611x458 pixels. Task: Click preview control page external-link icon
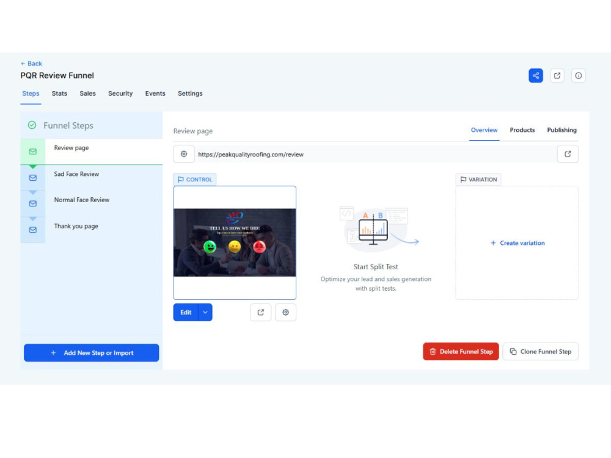[x=261, y=312]
